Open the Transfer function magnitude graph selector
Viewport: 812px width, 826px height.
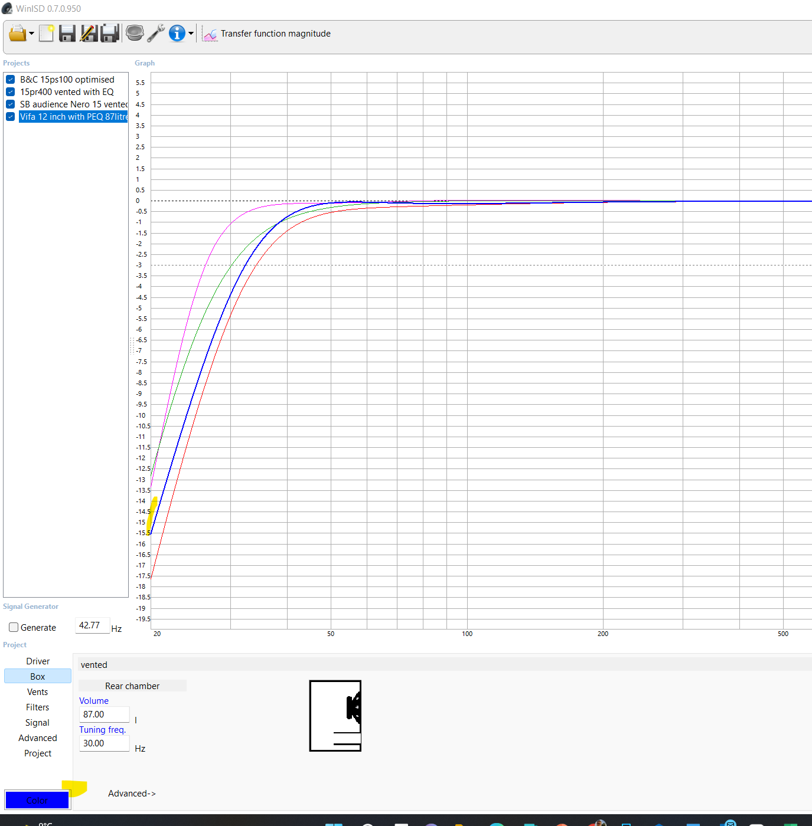[266, 34]
